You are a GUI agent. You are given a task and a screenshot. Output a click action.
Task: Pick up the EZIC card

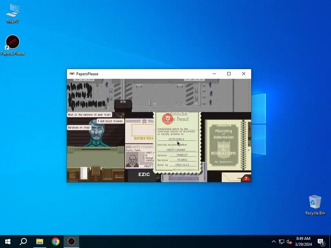144,174
